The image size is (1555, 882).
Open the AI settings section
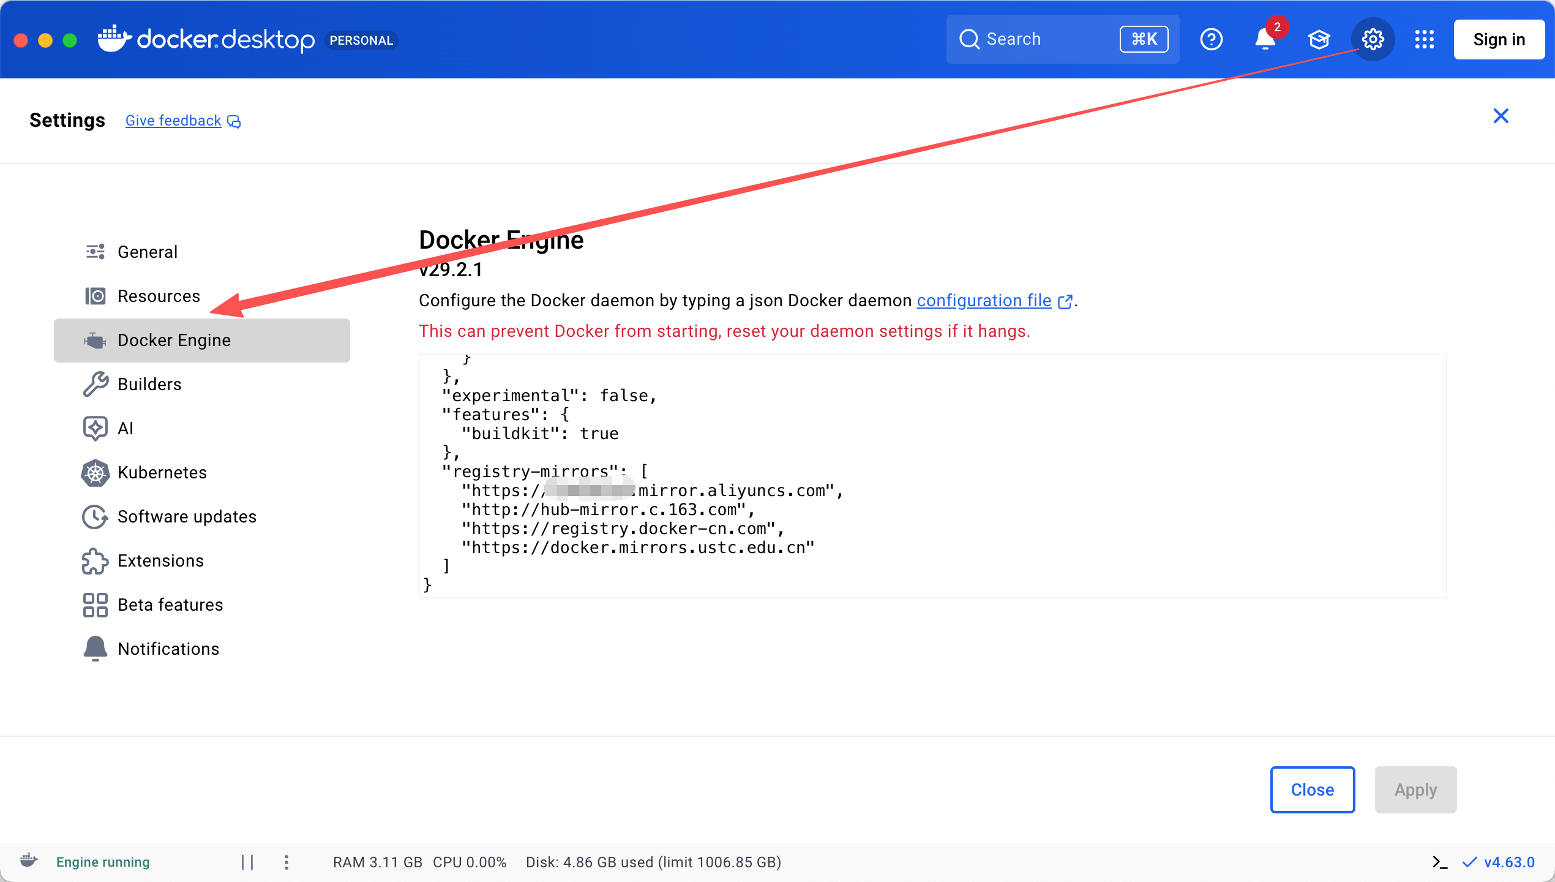pos(202,428)
